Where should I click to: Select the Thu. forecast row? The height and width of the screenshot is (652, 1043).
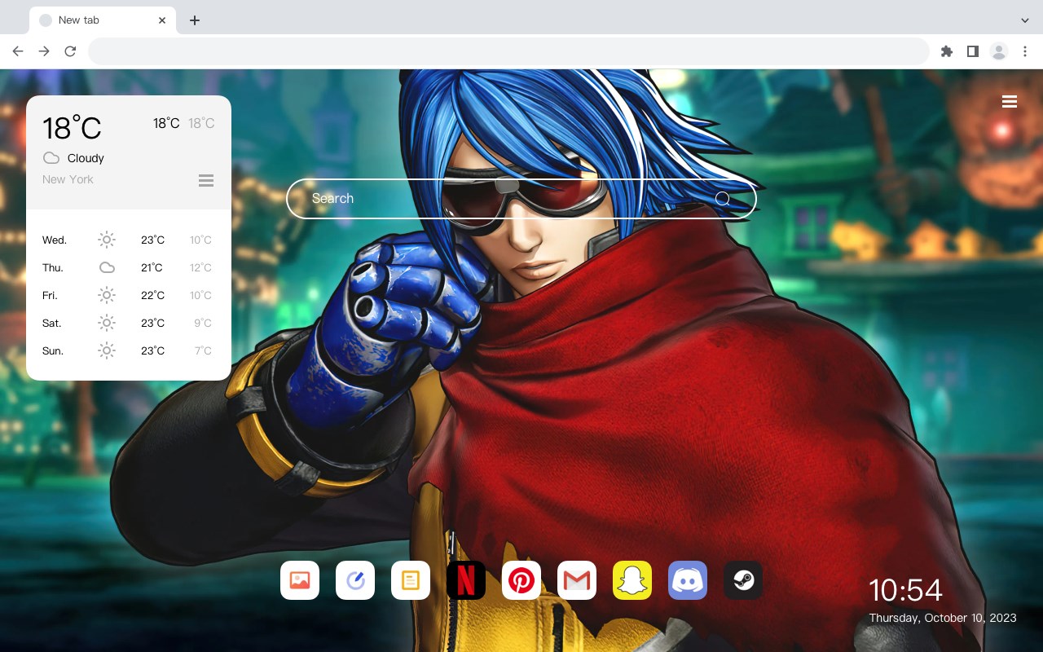pos(128,267)
